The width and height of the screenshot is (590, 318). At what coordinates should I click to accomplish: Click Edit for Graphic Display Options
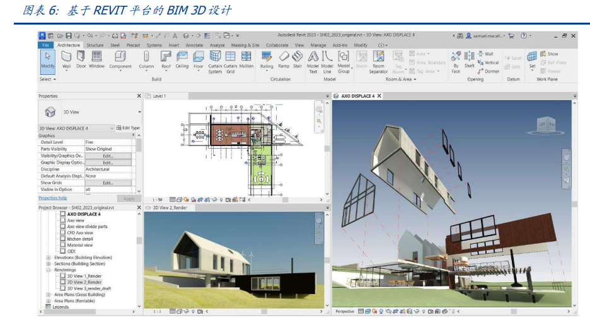click(x=108, y=162)
